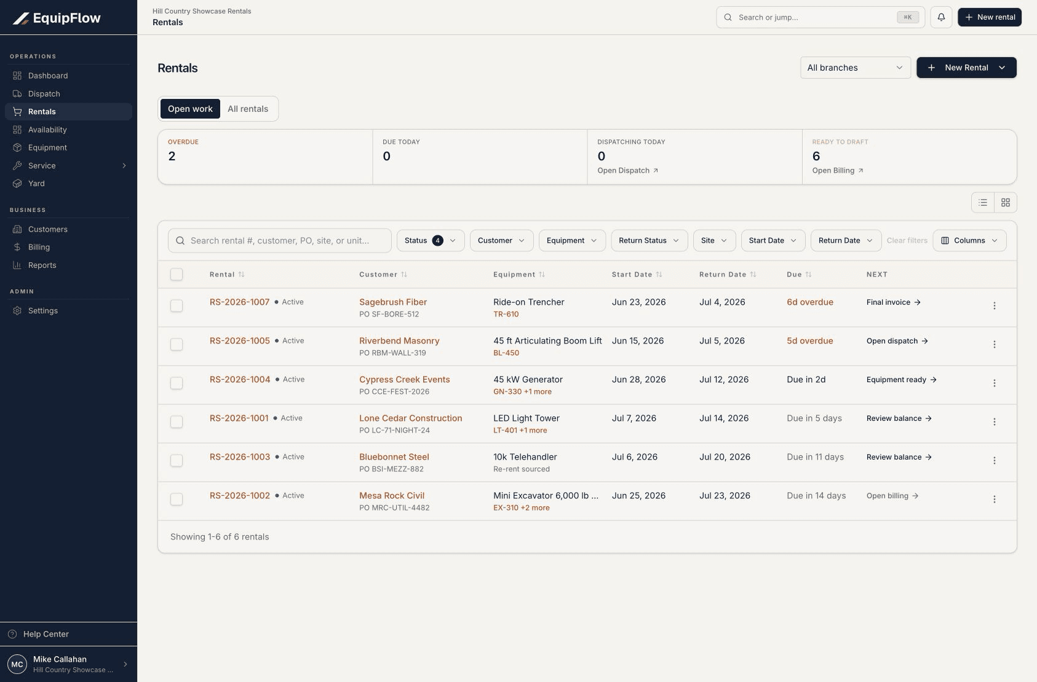
Task: Open row actions menu for RS-2026-1002
Action: [x=994, y=499]
